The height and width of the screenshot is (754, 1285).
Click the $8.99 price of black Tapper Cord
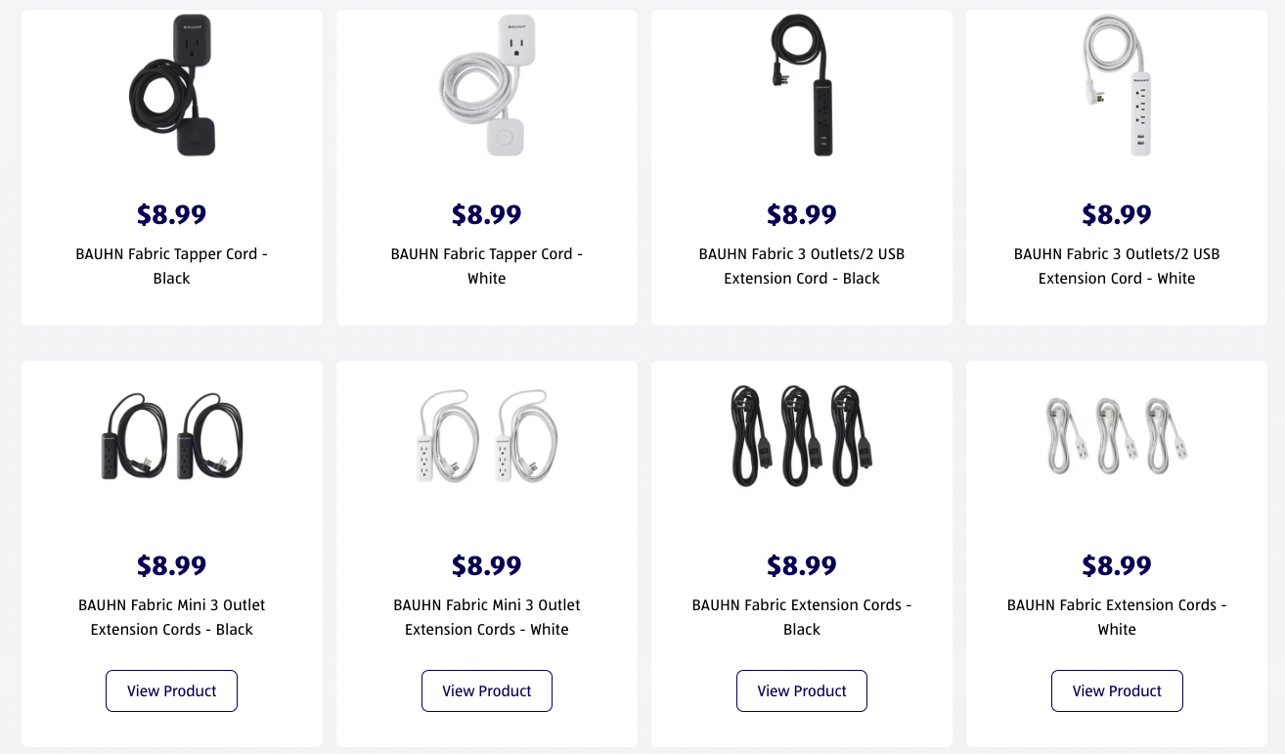[172, 214]
